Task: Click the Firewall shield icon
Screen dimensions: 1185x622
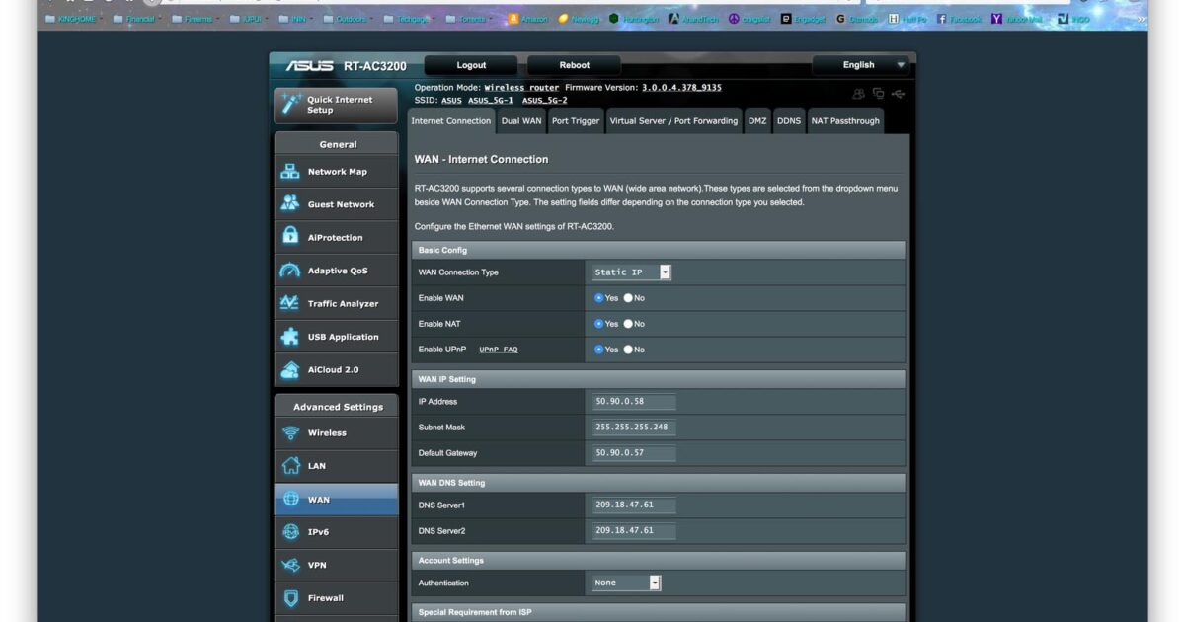Action: pos(290,598)
